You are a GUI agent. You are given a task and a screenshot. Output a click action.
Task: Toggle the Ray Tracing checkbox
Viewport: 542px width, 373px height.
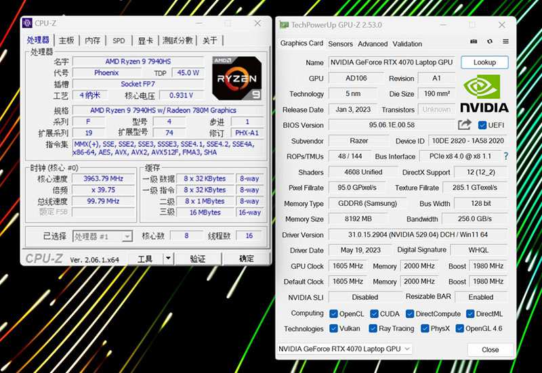[x=373, y=328]
